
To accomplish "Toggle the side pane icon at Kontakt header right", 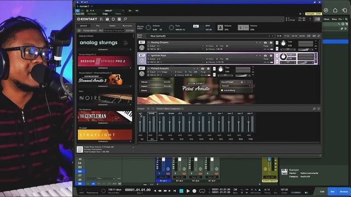I will point(317,19).
